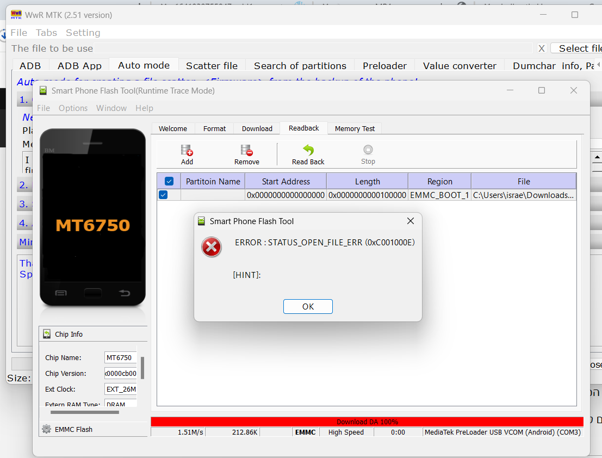Click the Chip Name field showing MT6750
Screen dimensions: 602x458
(121, 357)
